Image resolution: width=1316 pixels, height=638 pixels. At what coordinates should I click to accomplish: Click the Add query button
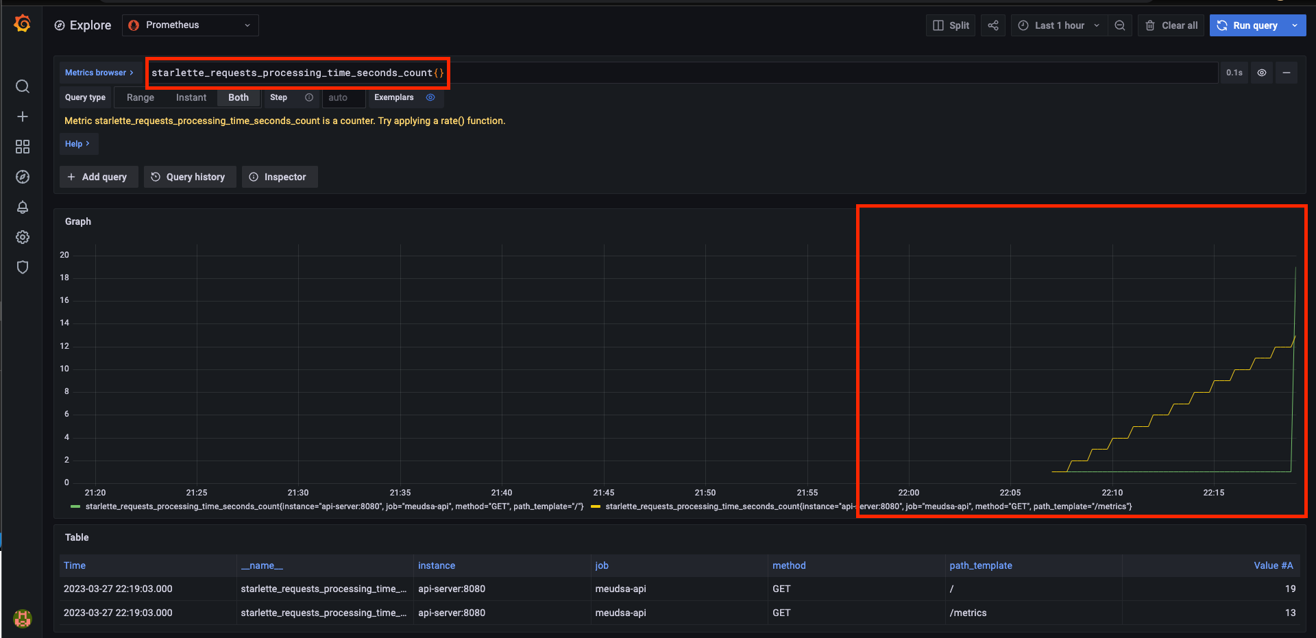pos(98,177)
